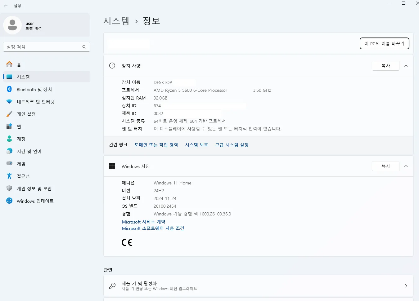Click the 설정 검색 search field
This screenshot has height=301, width=419.
click(47, 47)
